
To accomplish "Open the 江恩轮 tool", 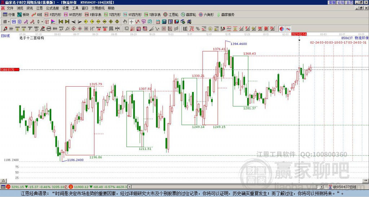I will click(171, 14).
